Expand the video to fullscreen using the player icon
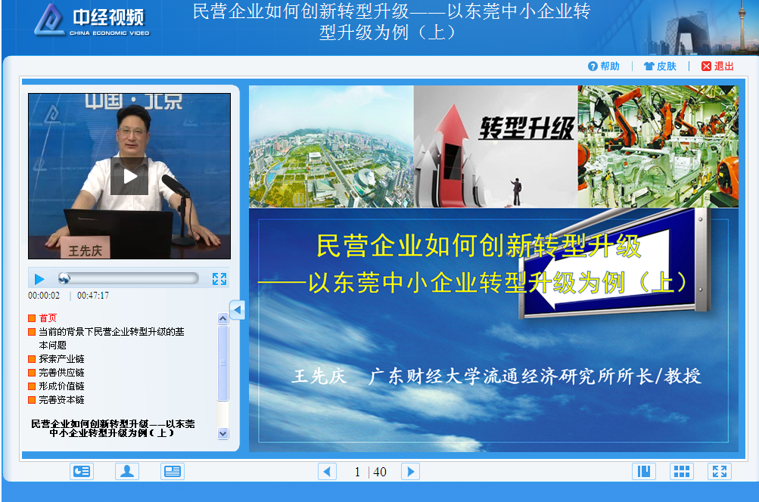Image resolution: width=759 pixels, height=502 pixels. coord(219,279)
